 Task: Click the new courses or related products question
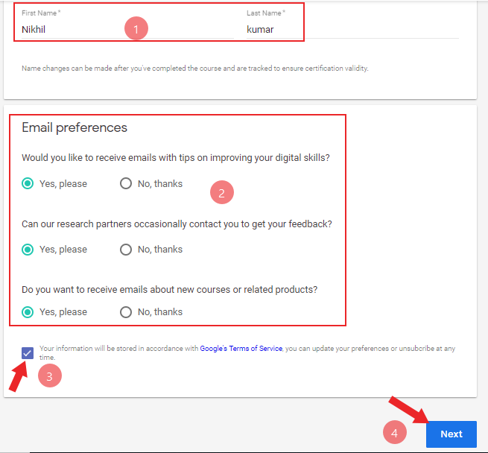169,290
